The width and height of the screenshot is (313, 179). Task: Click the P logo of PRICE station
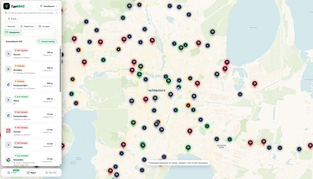point(8,100)
